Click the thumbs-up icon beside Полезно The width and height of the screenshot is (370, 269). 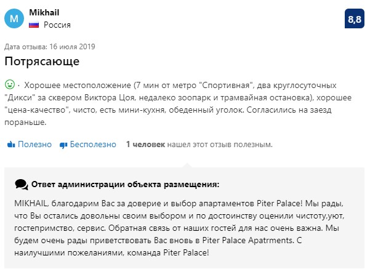11,144
